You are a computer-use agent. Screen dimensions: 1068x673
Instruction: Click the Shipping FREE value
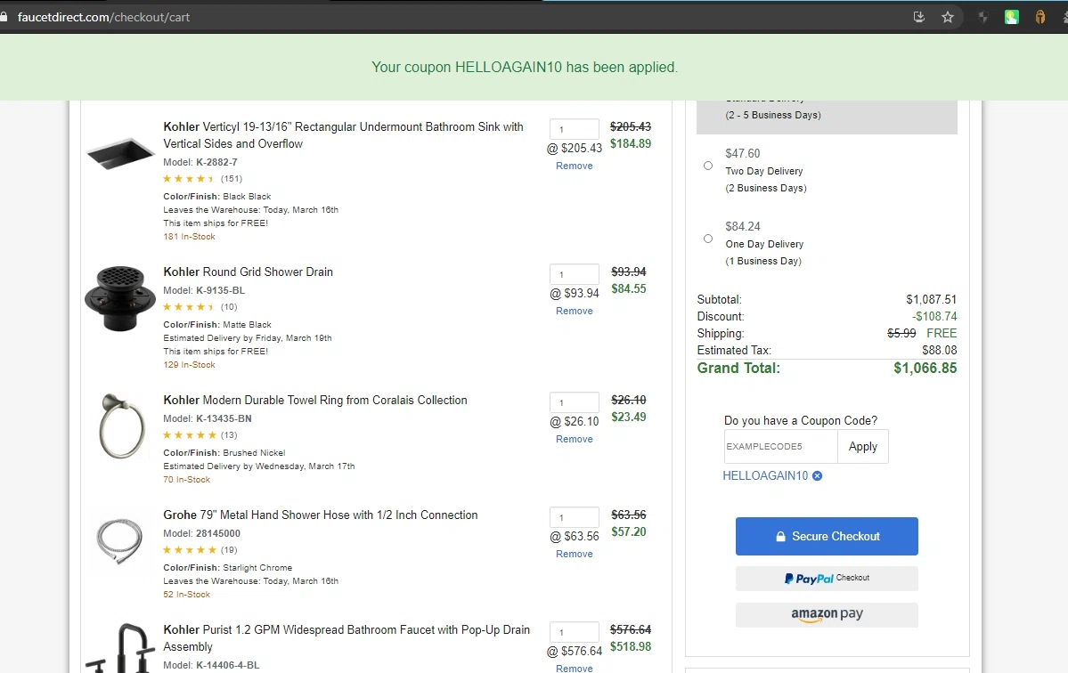tap(942, 334)
